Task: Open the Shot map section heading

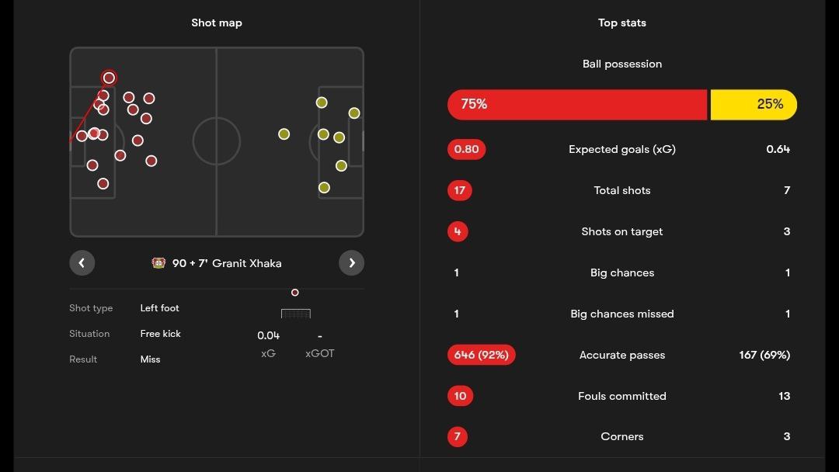Action: [217, 23]
